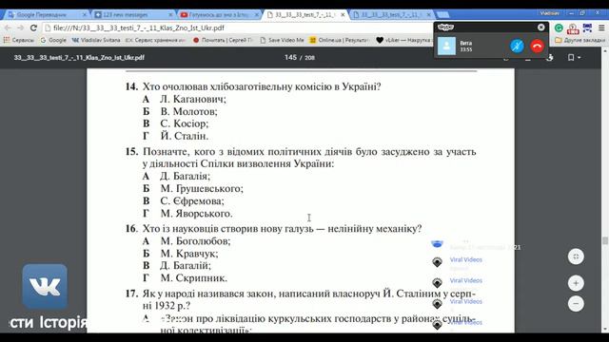Toggle microphone mute in Skype call

point(517,47)
